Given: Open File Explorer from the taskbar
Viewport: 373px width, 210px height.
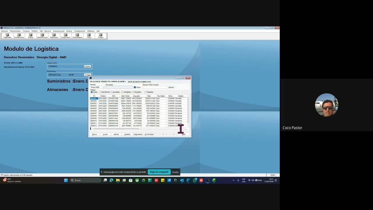Looking at the screenshot, I should 118,180.
